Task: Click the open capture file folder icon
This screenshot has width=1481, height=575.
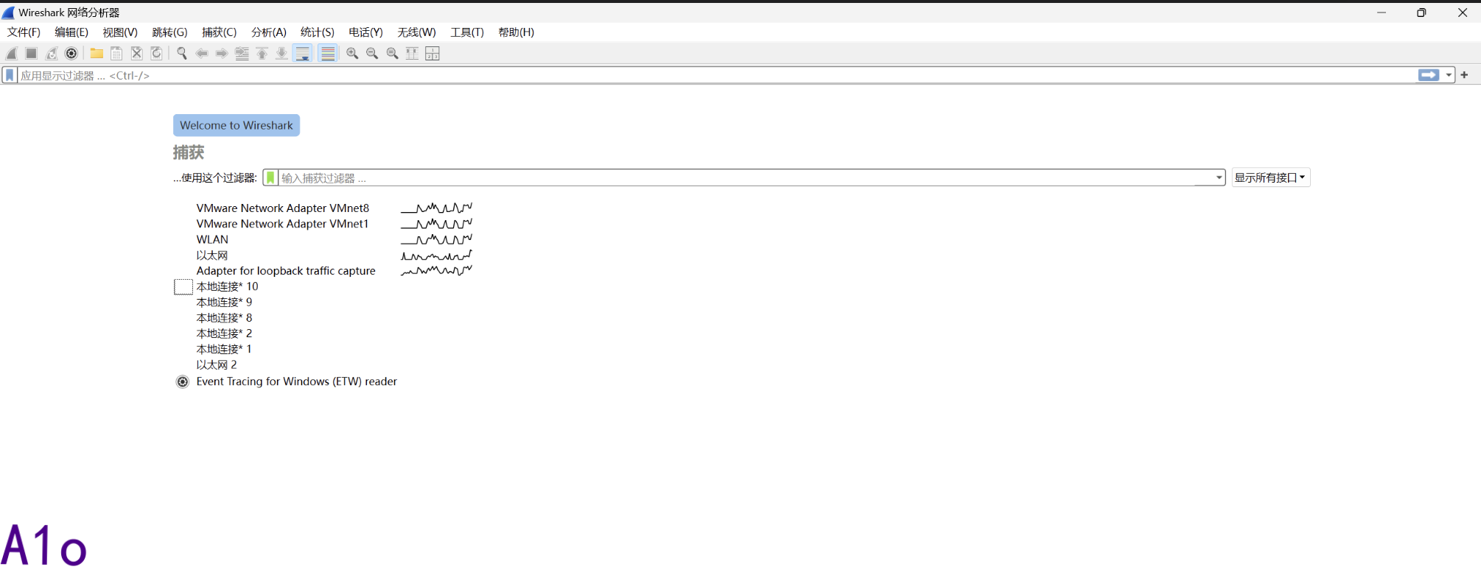Action: (x=97, y=53)
